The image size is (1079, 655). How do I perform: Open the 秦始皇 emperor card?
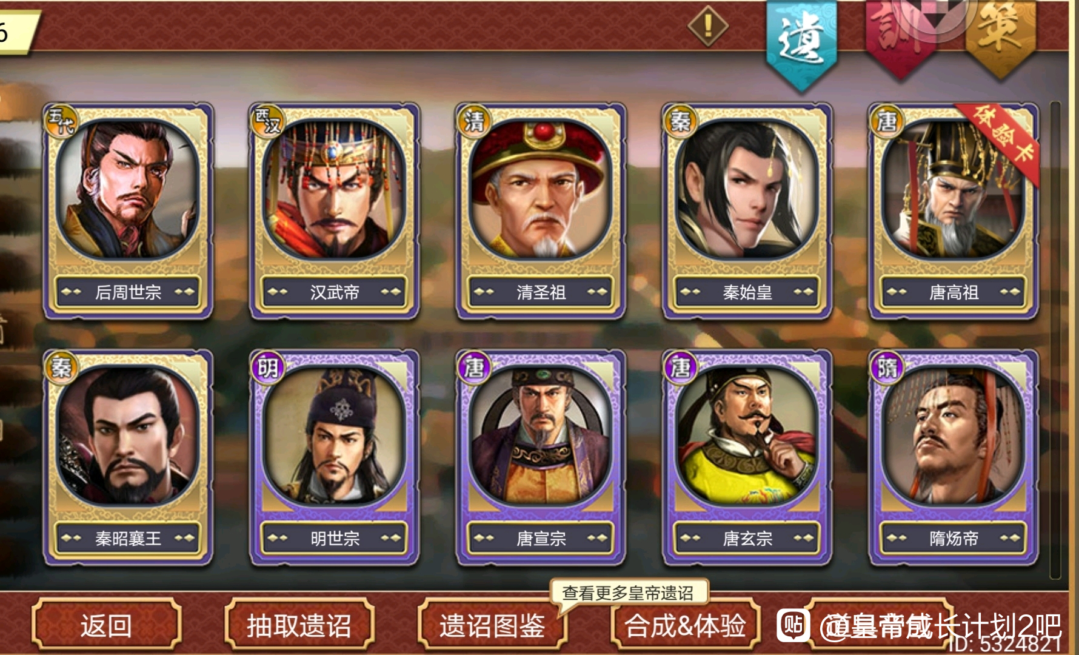[747, 210]
